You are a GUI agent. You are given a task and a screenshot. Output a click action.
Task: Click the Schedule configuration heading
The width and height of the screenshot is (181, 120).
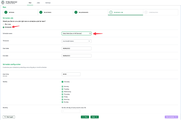pyautogui.click(x=12, y=64)
